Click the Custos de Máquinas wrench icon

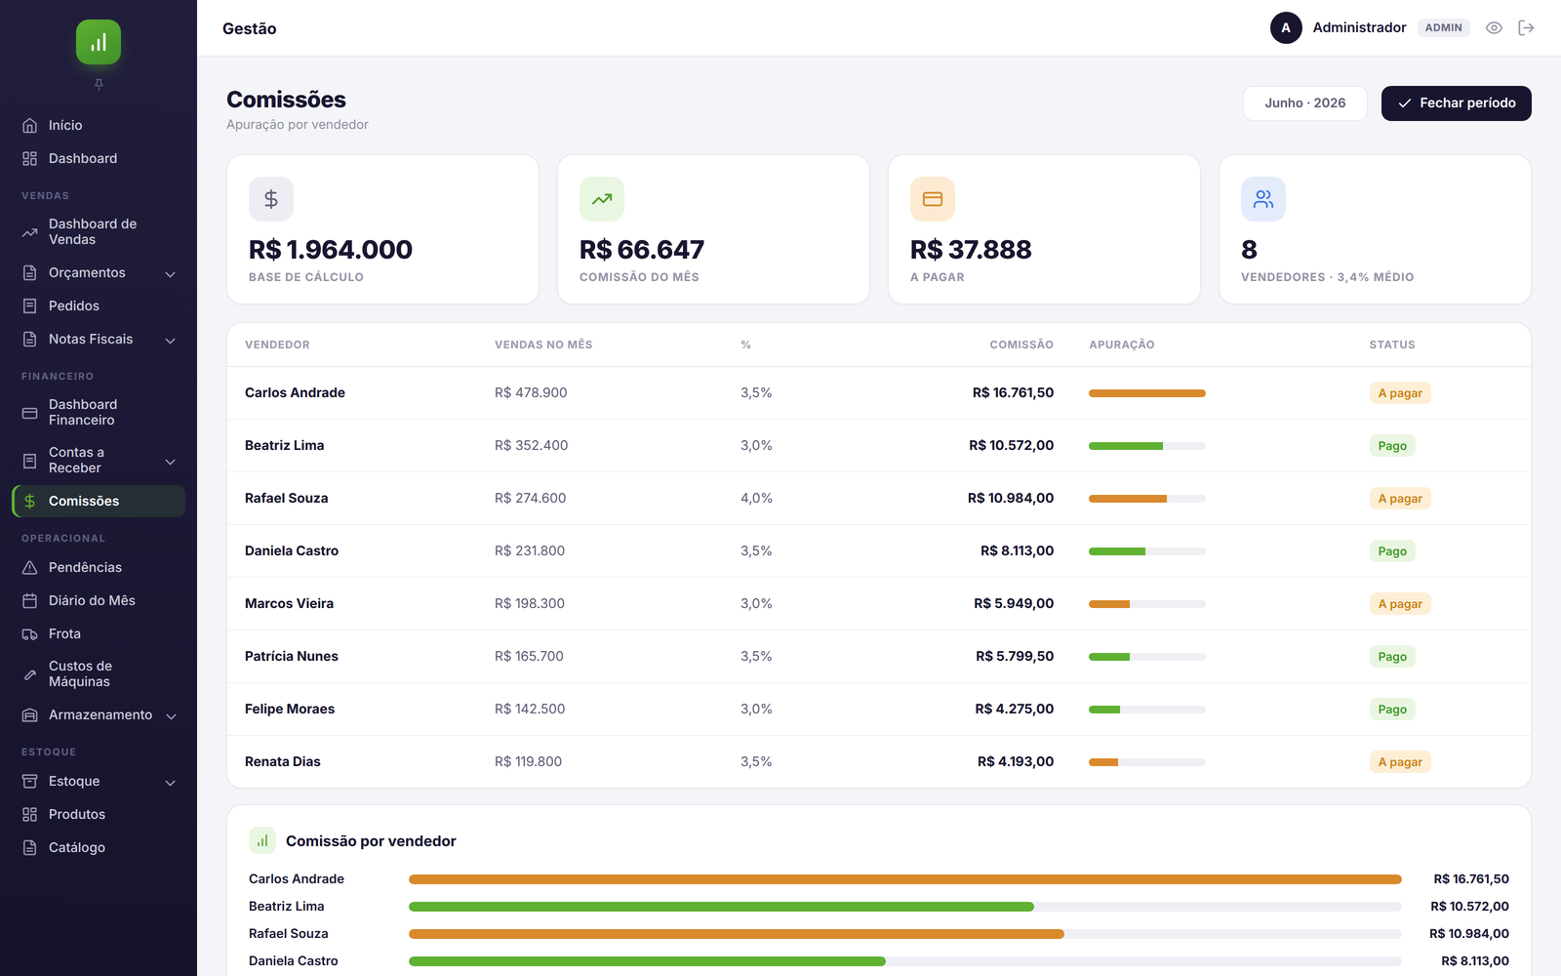click(x=30, y=674)
